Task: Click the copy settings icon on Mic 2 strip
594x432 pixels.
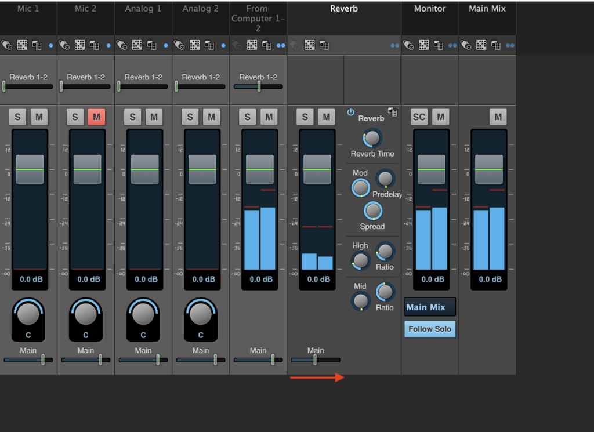Action: (93, 45)
